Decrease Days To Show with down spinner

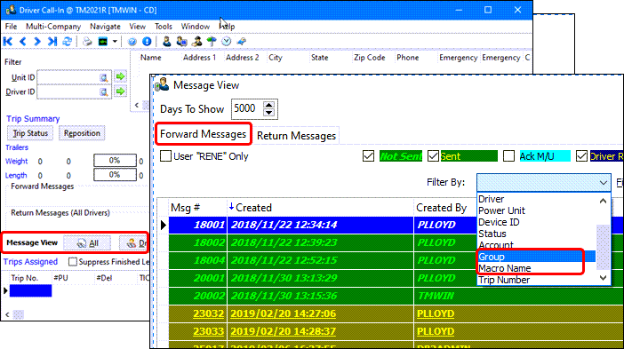point(269,113)
